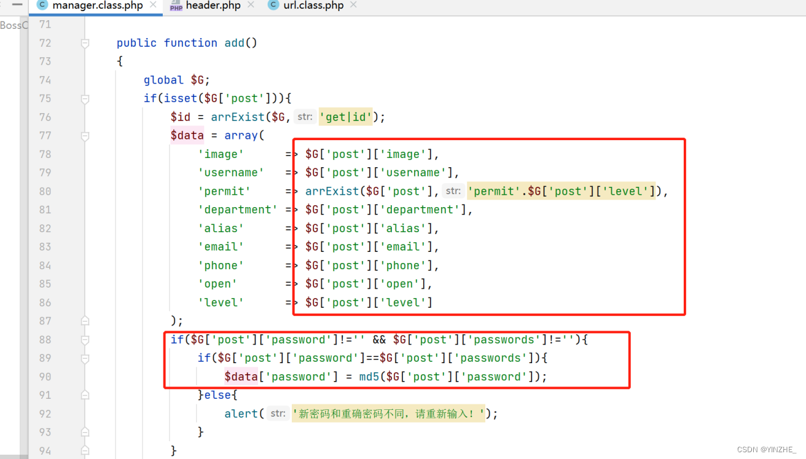Click the fold end marker at line 87
The image size is (806, 459).
click(85, 321)
